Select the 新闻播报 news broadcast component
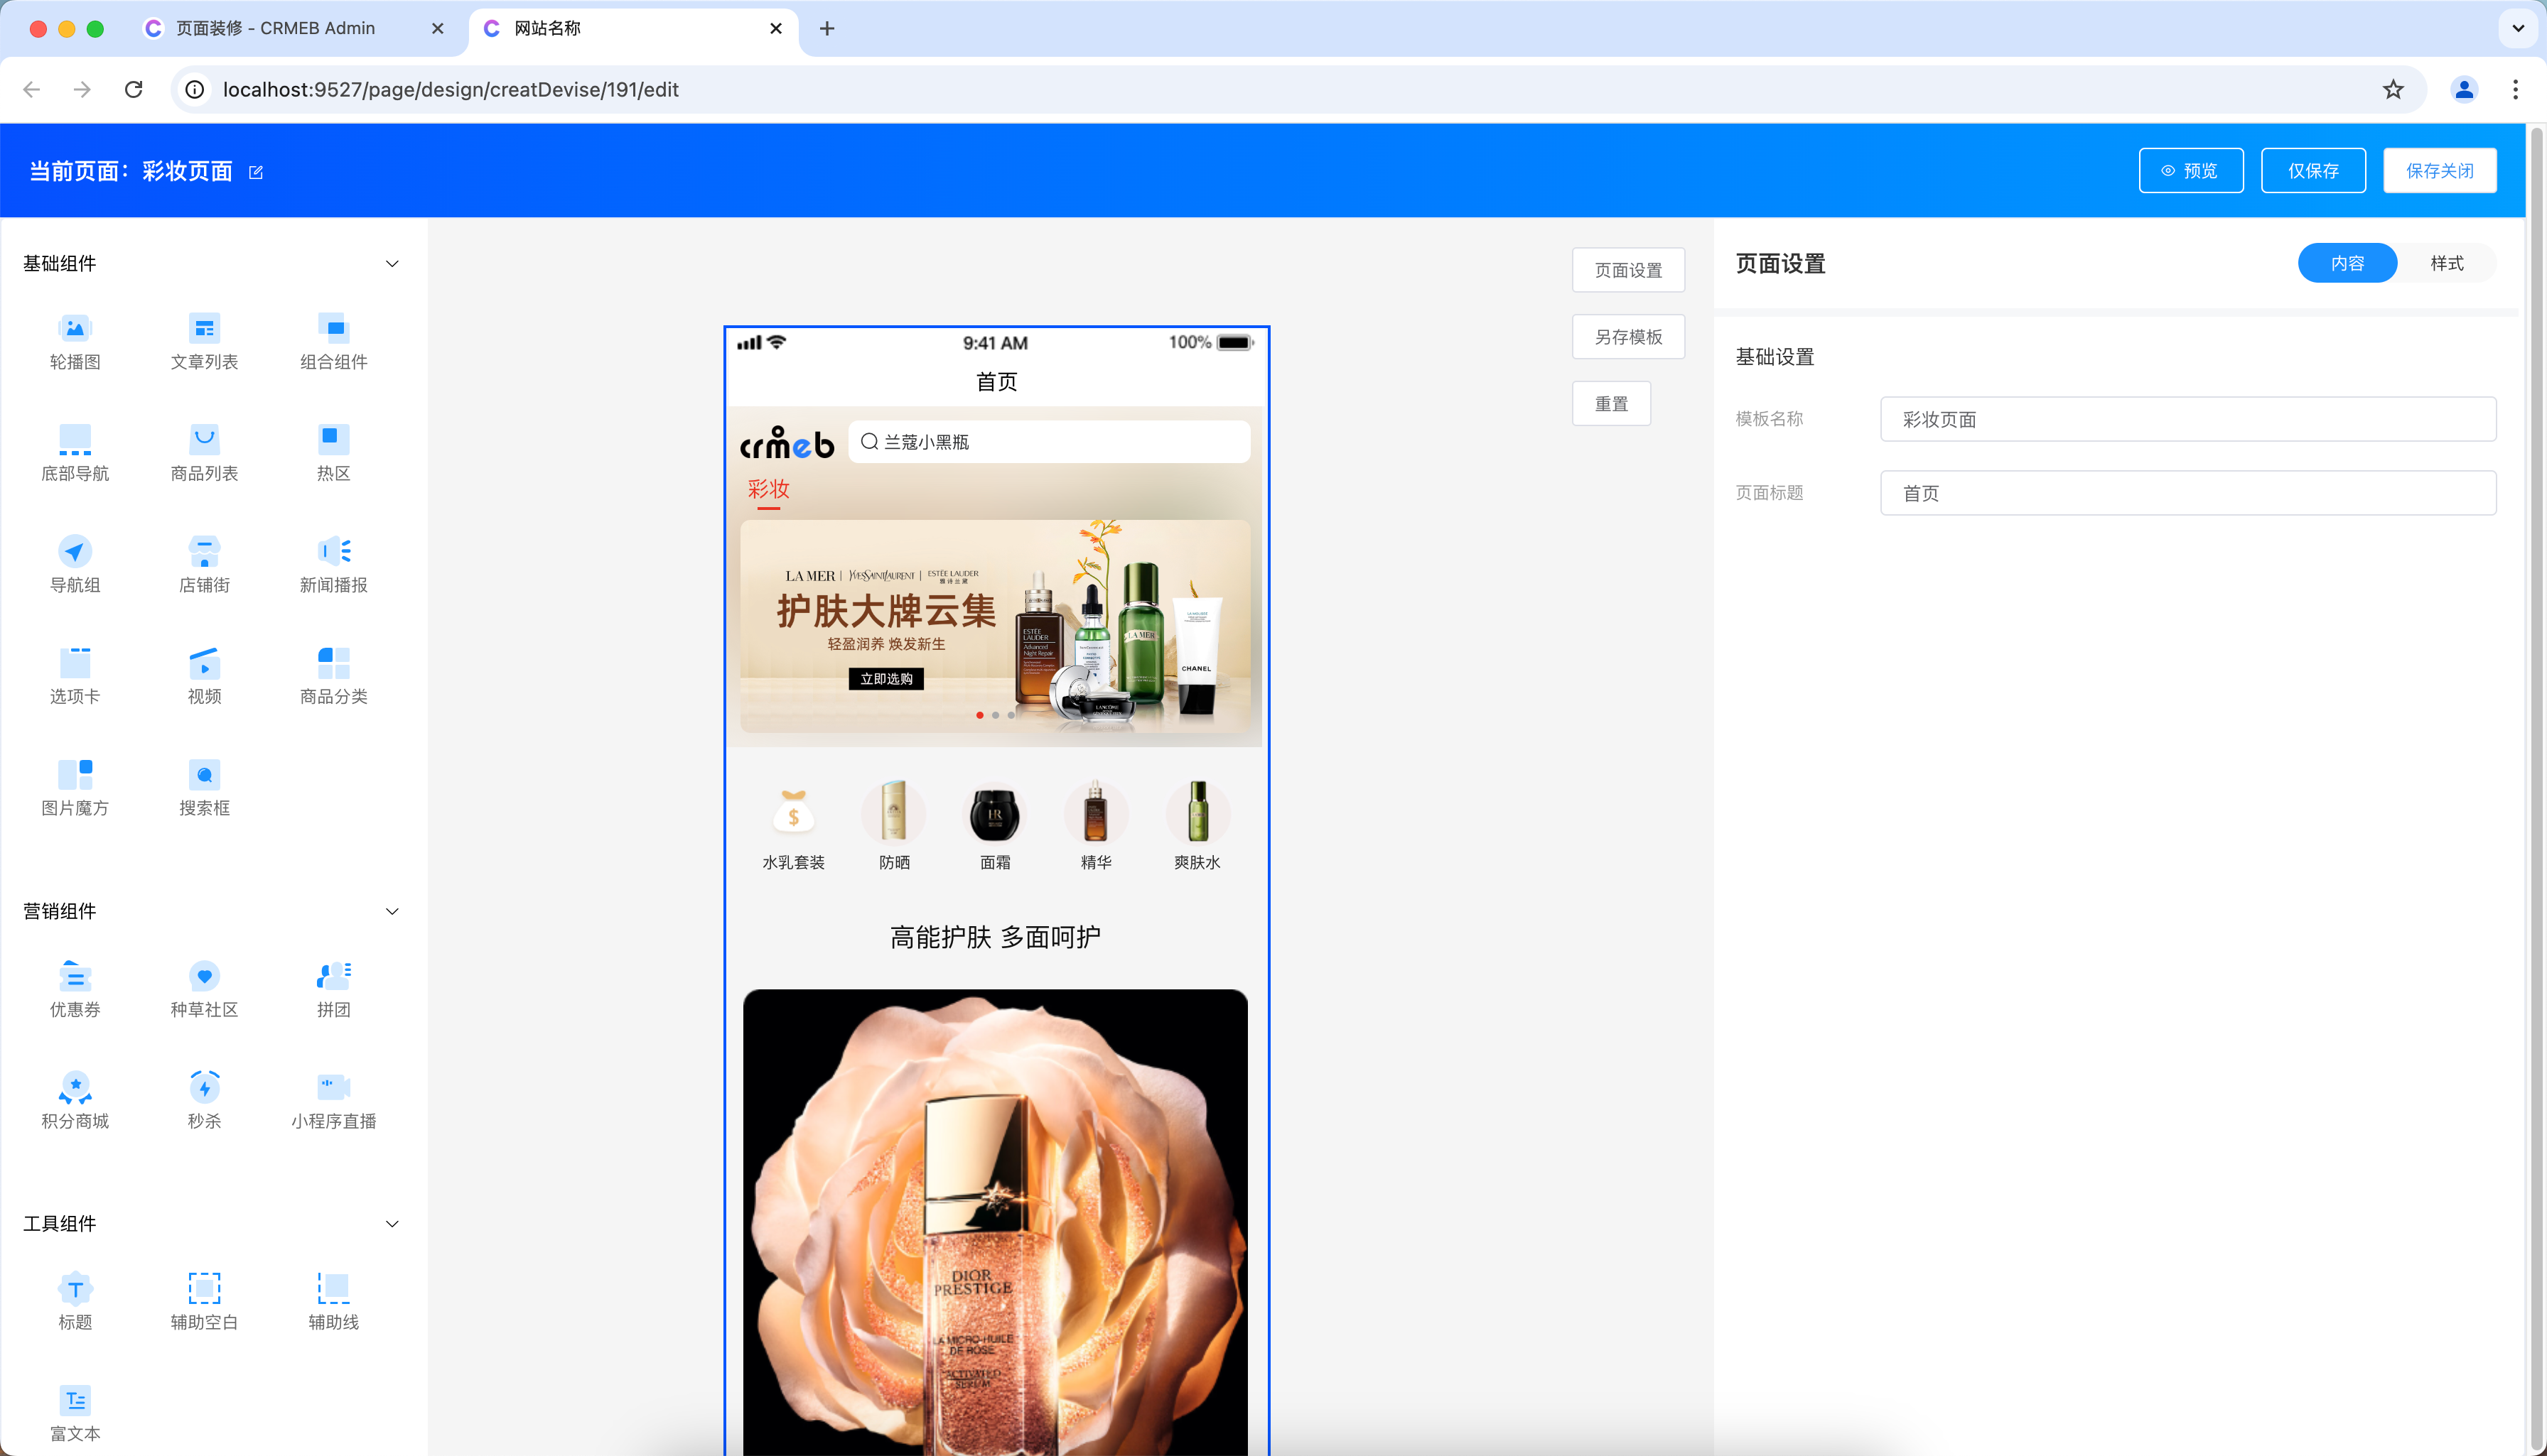 coord(333,565)
